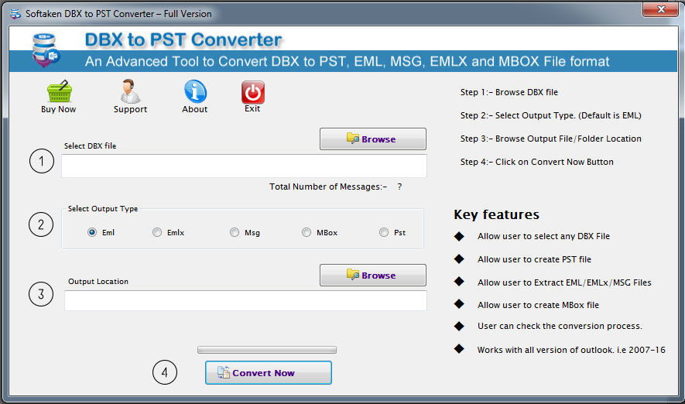Click the 'Select Output Type' group label
The image size is (685, 404).
pos(103,209)
